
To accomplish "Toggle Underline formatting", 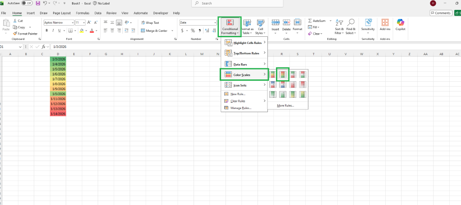I will 60,31.
